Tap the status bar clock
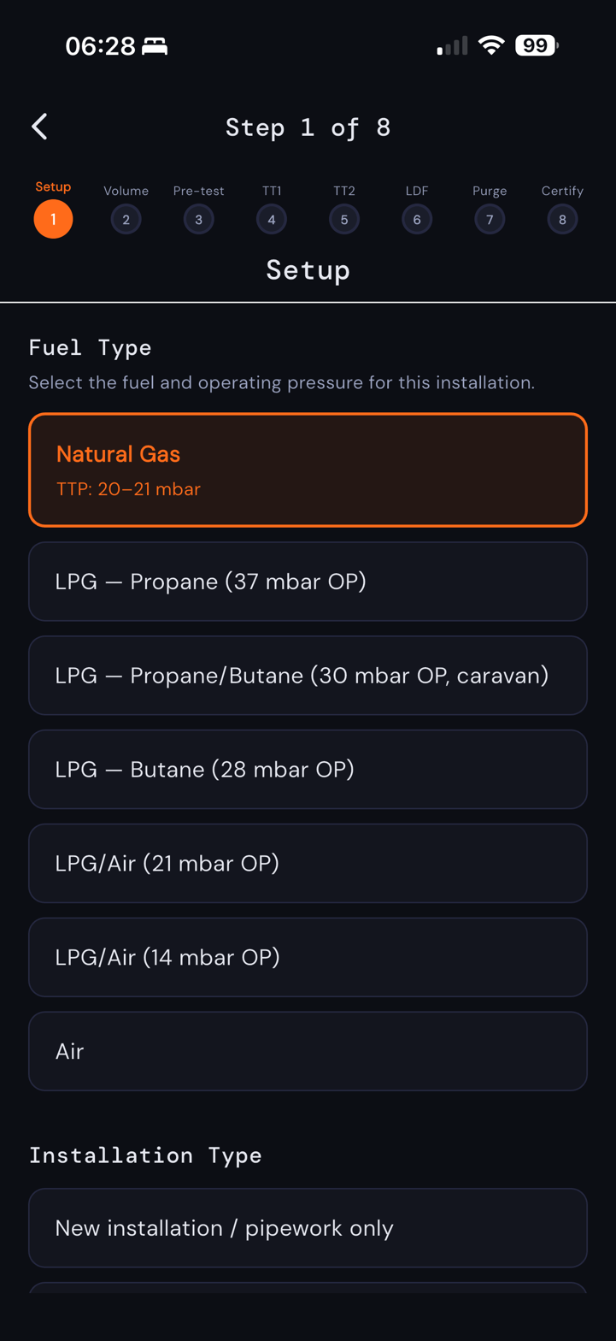616x1341 pixels. (100, 46)
